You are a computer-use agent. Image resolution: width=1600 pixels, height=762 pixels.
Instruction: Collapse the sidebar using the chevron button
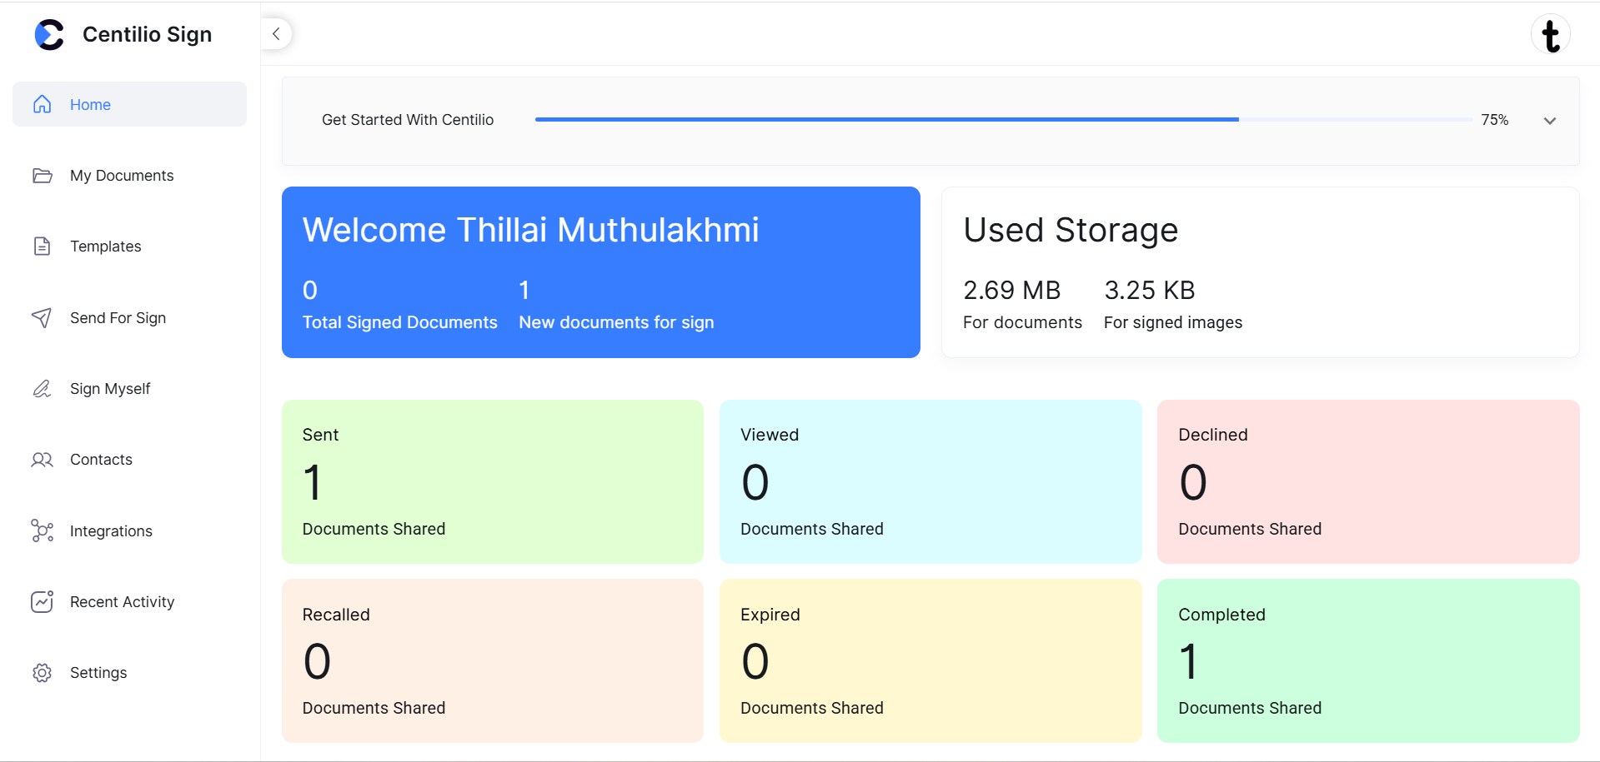(276, 33)
